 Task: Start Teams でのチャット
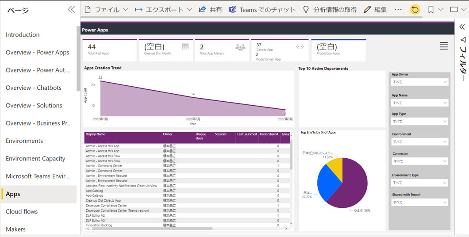coord(262,10)
